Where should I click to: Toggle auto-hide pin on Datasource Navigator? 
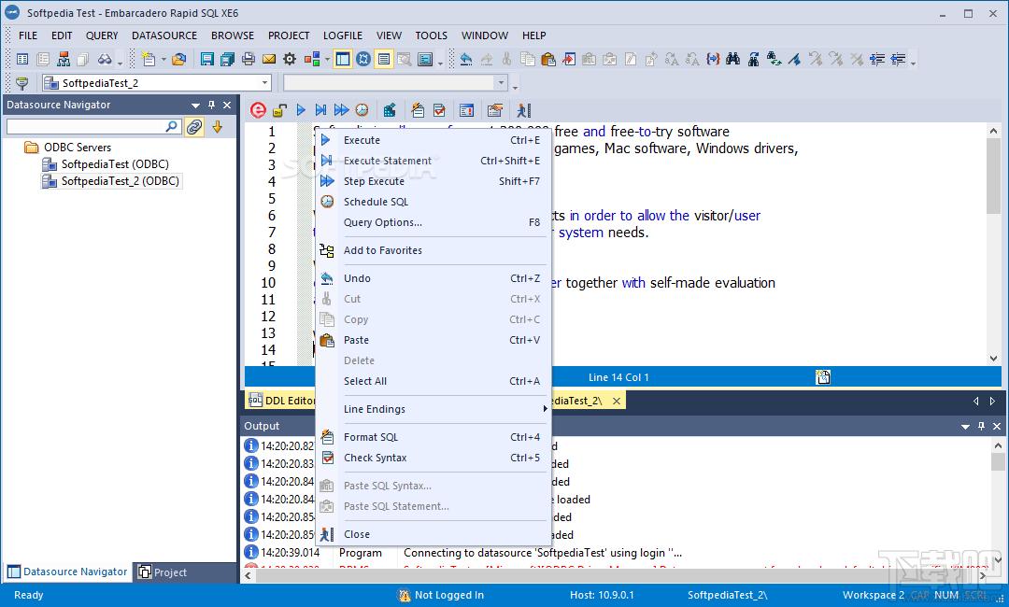tap(211, 105)
